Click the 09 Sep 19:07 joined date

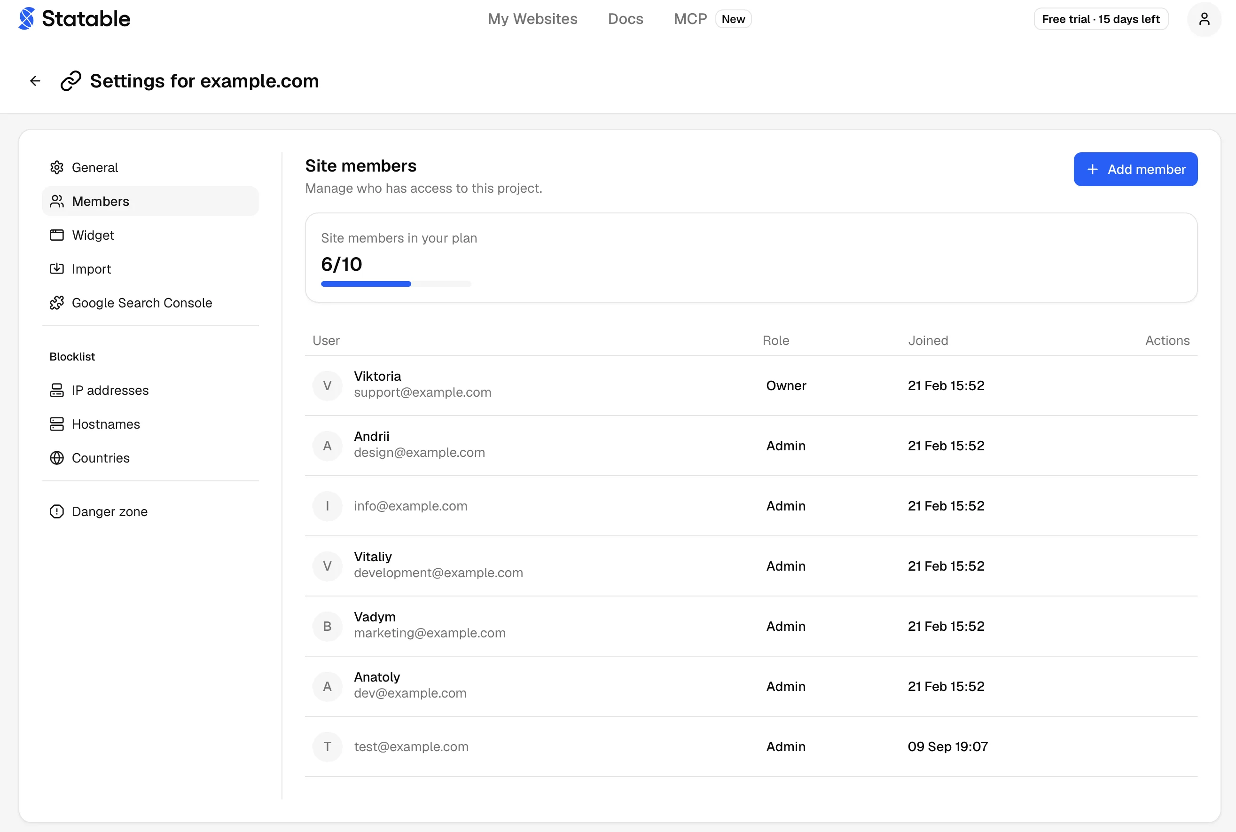(x=947, y=746)
